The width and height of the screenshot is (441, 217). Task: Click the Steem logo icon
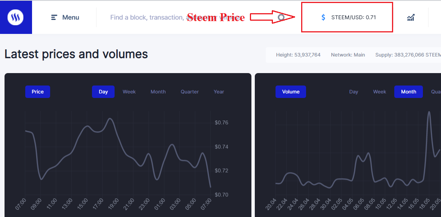pos(15,17)
